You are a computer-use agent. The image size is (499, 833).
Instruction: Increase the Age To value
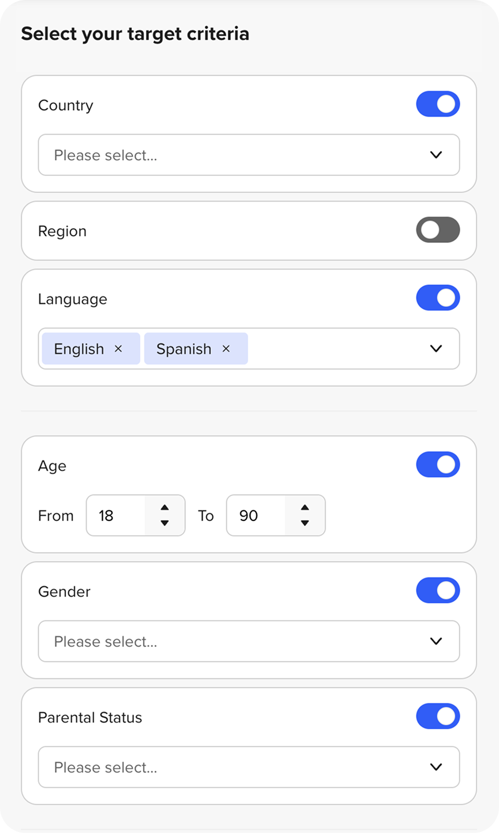305,507
